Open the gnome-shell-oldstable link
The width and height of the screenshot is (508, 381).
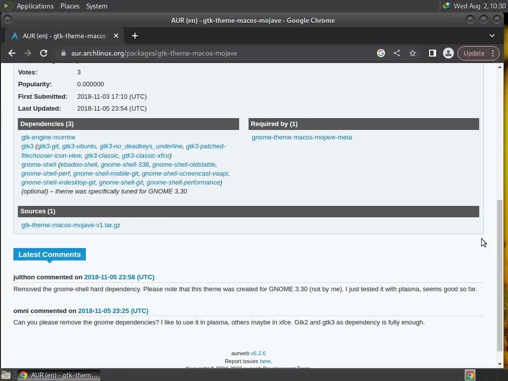pyautogui.click(x=184, y=165)
